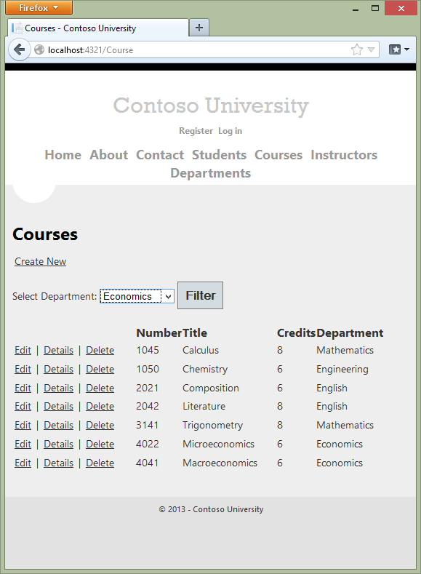The image size is (421, 574).
Task: Click the globe site identity icon
Action: [x=39, y=49]
